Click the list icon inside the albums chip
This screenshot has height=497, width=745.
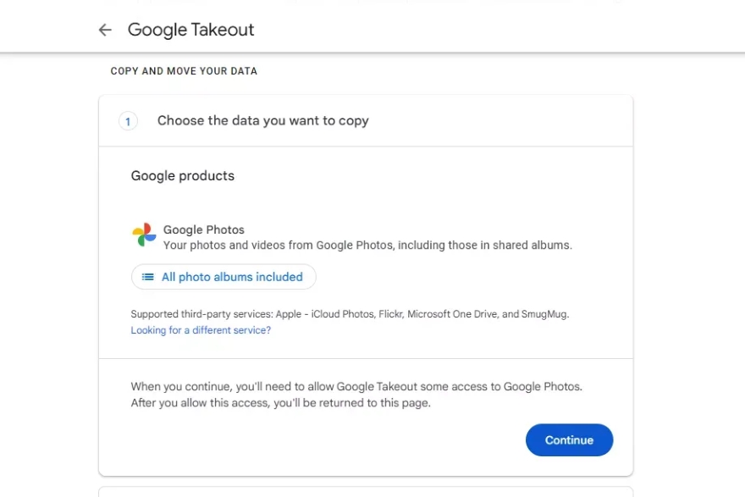click(147, 277)
